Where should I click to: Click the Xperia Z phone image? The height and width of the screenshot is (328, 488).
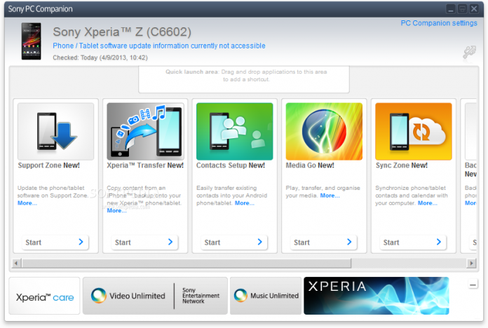coord(31,41)
